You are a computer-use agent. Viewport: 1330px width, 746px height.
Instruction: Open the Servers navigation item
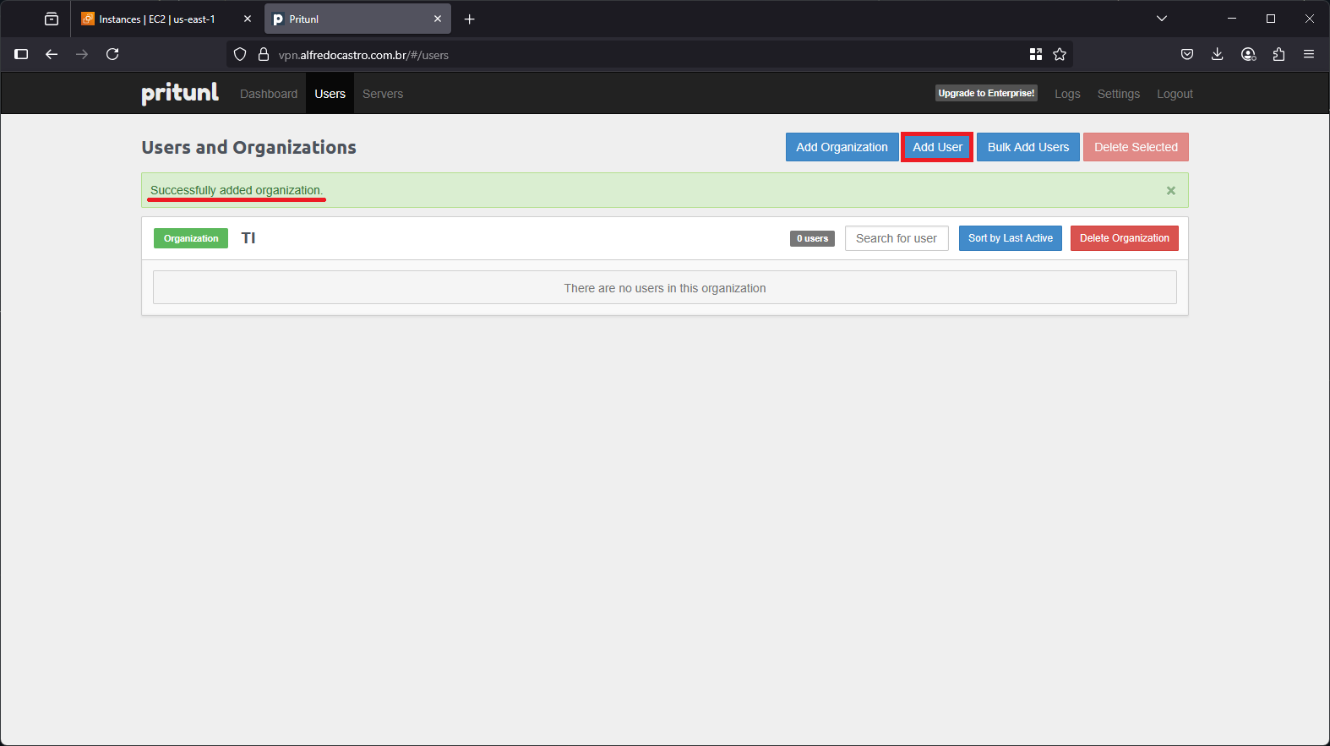point(383,94)
